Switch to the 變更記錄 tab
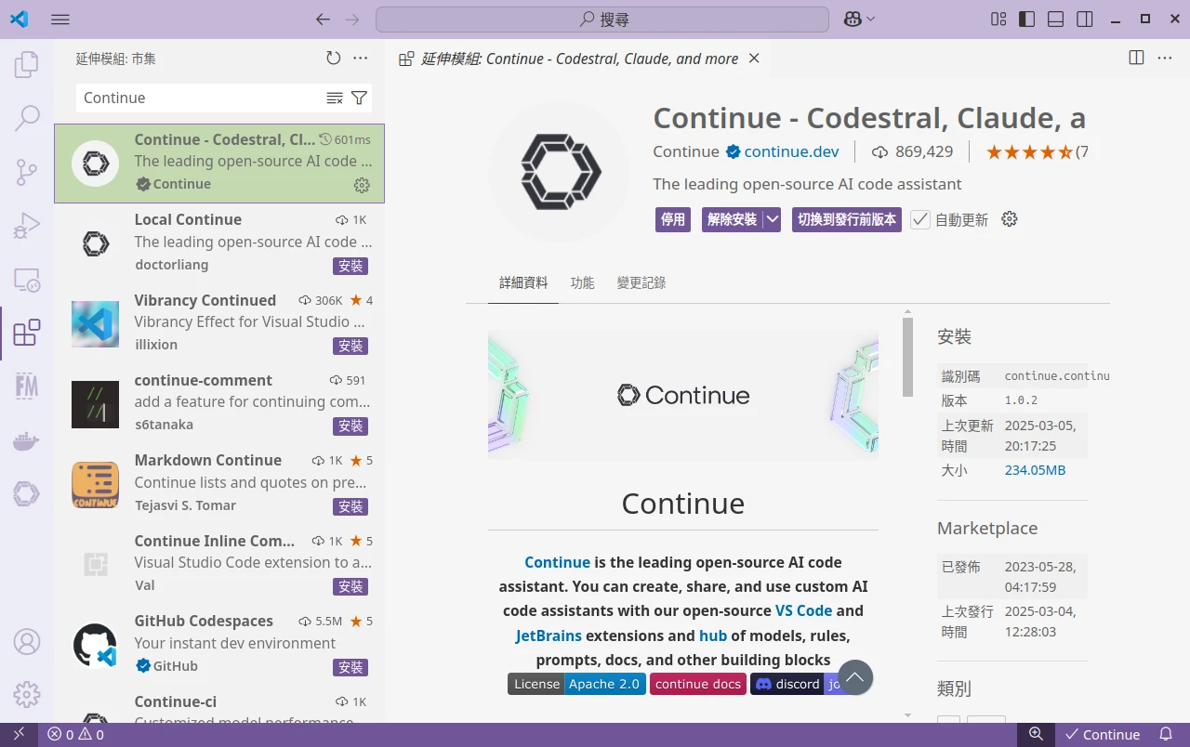1190x747 pixels. pyautogui.click(x=641, y=283)
